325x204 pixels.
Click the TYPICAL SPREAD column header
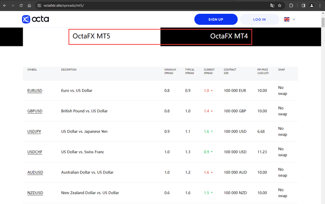(x=190, y=71)
